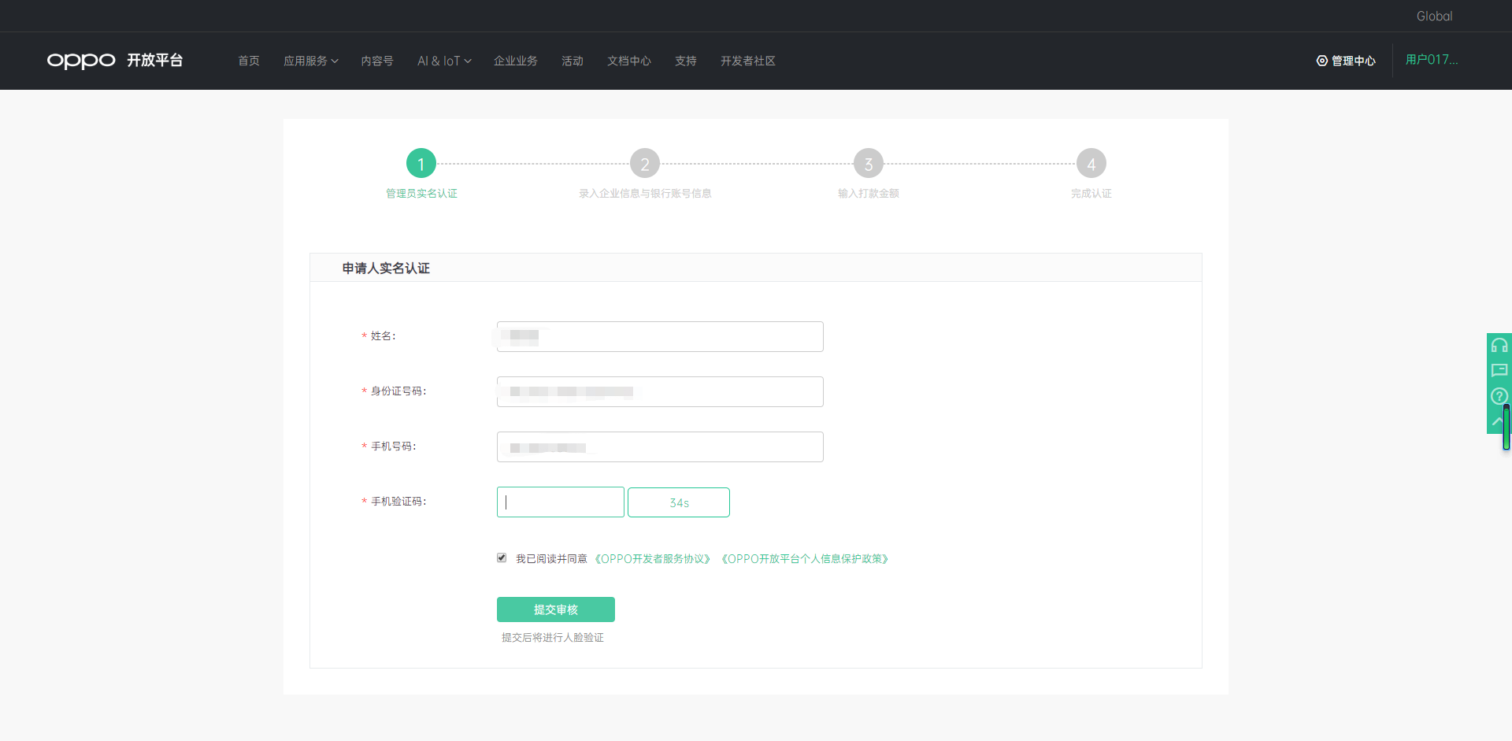Click the 完成认证 step label

click(1091, 193)
